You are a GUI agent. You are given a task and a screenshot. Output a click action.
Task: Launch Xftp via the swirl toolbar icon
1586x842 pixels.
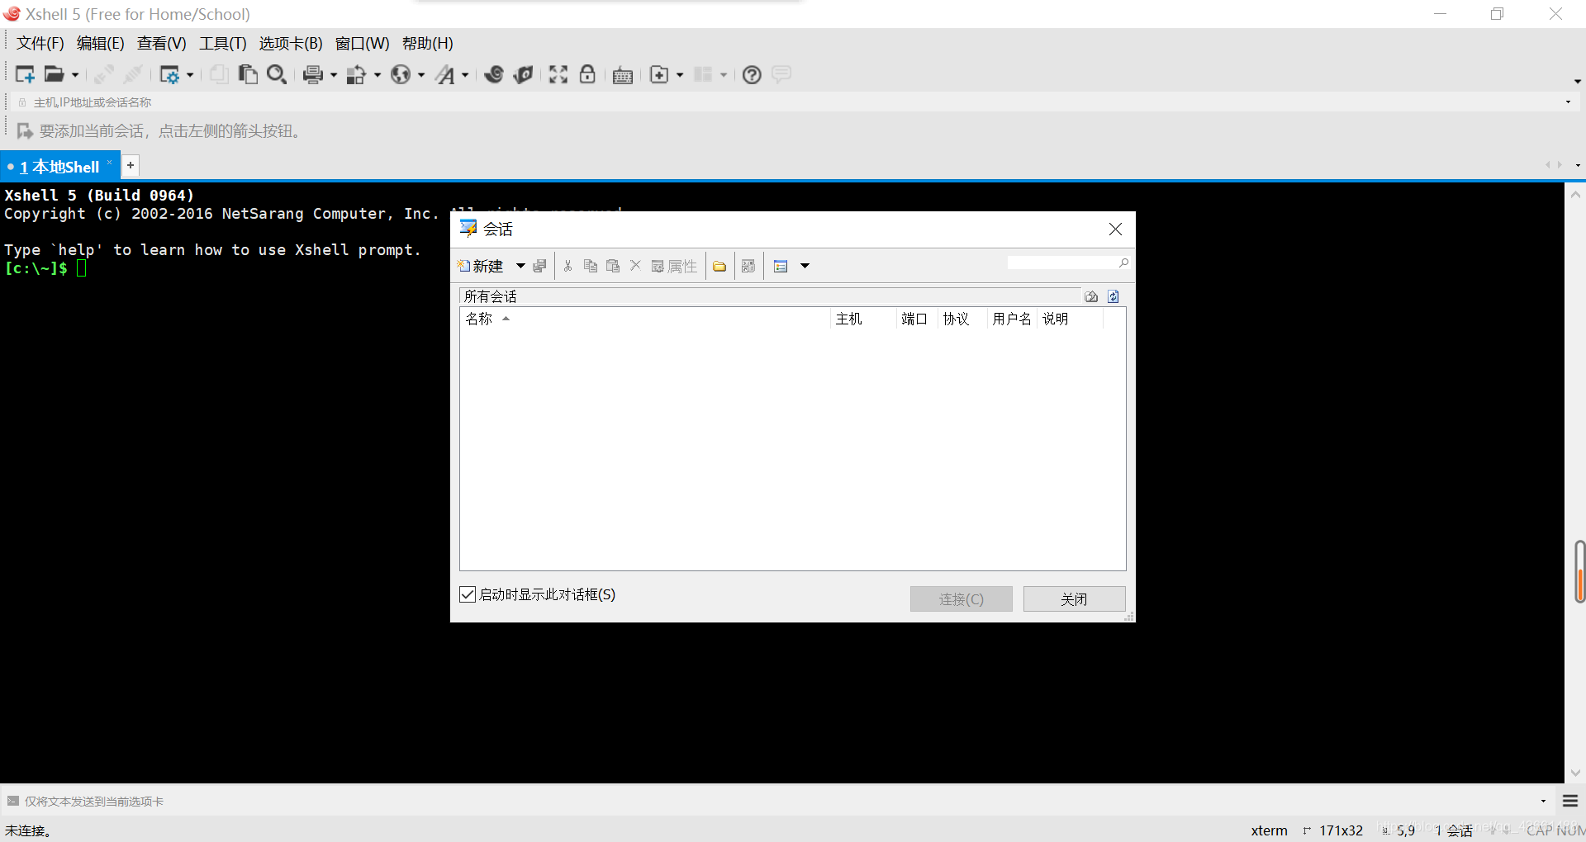(x=494, y=74)
